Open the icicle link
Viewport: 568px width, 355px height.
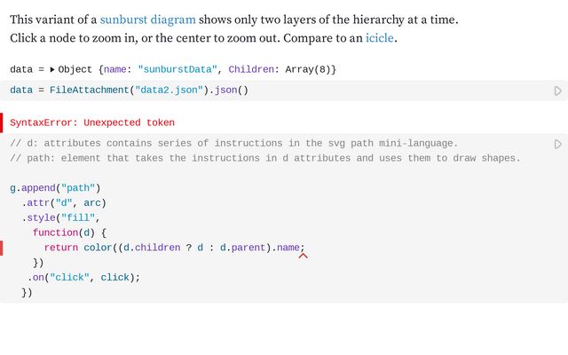[380, 38]
